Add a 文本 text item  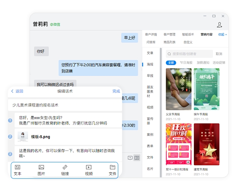click(18, 170)
